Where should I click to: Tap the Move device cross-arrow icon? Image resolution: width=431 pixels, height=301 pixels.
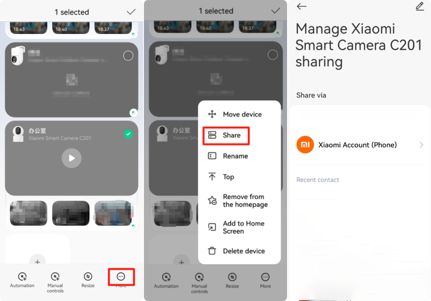(212, 115)
